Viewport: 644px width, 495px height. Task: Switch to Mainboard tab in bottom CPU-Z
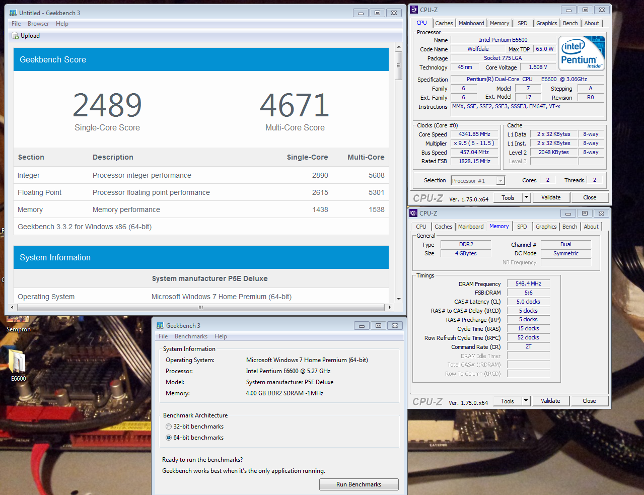[x=471, y=227]
